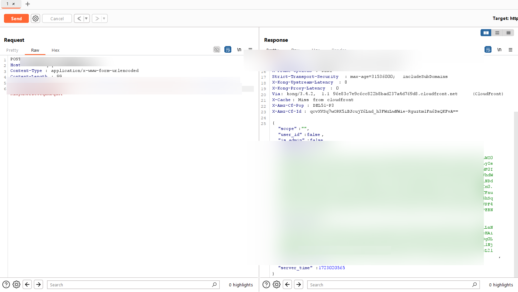Viewport: 518px width, 292px height.
Task: Click the "scope" JSON key
Action: (287, 129)
